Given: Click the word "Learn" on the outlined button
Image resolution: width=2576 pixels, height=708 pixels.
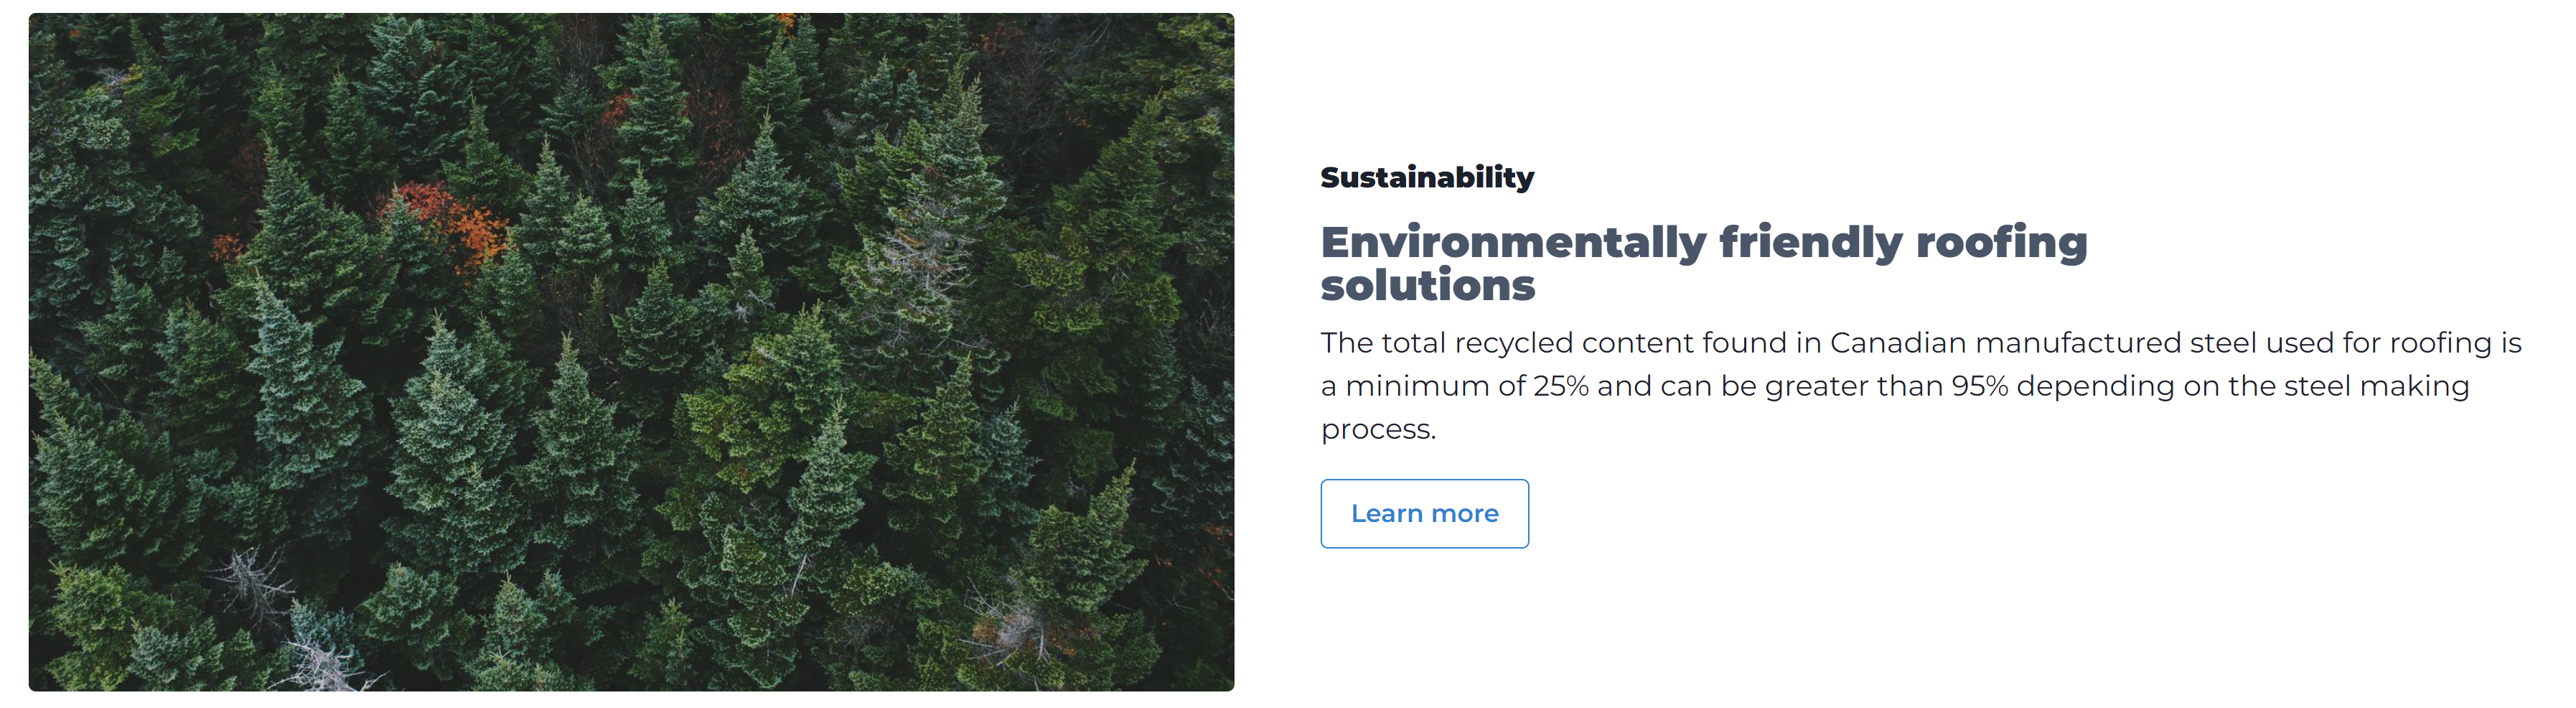Looking at the screenshot, I should point(1386,514).
